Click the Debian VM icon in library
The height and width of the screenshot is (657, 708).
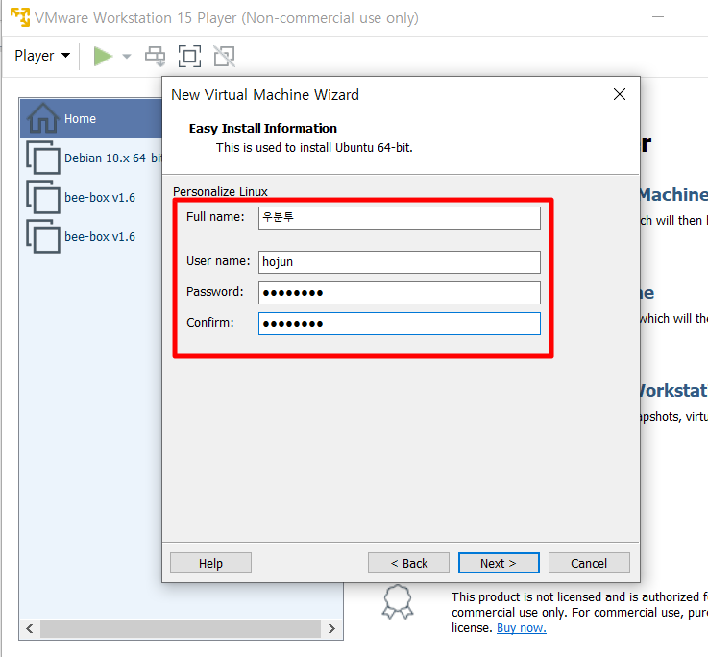click(43, 158)
